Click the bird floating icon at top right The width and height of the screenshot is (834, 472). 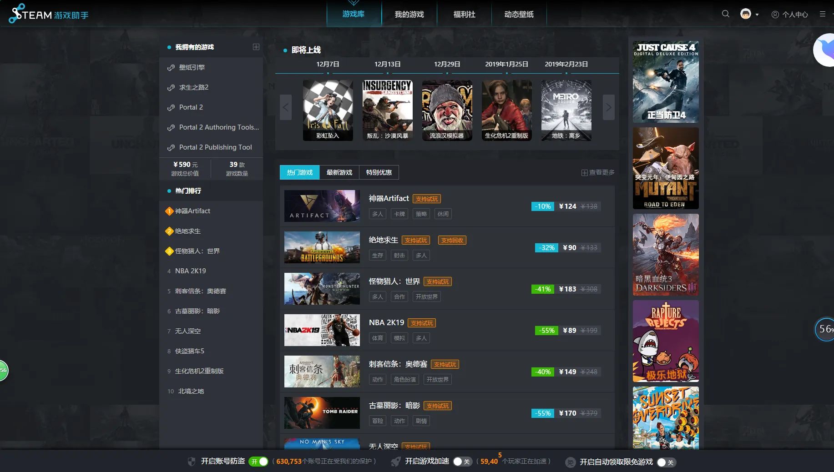(x=824, y=50)
